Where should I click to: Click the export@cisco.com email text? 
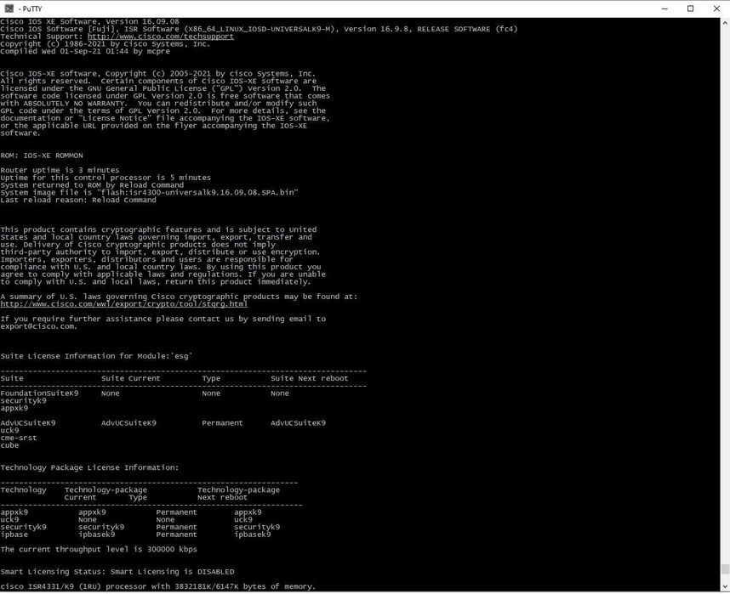click(x=38, y=326)
